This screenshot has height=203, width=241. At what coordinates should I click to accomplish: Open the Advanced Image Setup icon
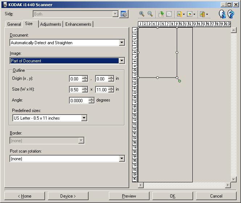pos(124,14)
